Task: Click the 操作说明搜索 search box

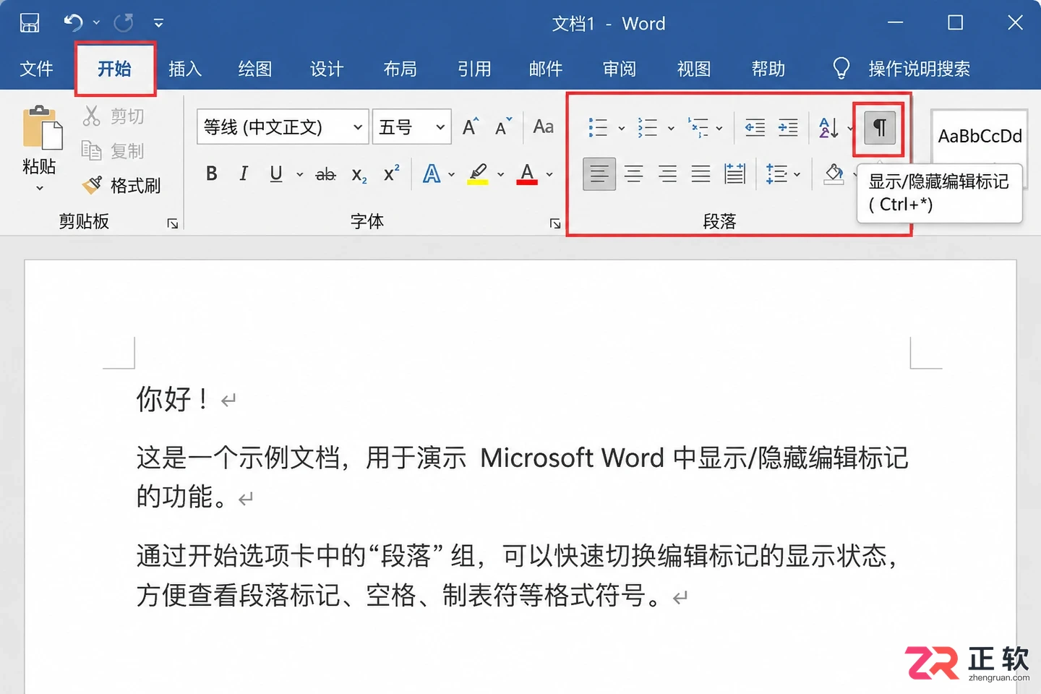Action: pyautogui.click(x=919, y=69)
